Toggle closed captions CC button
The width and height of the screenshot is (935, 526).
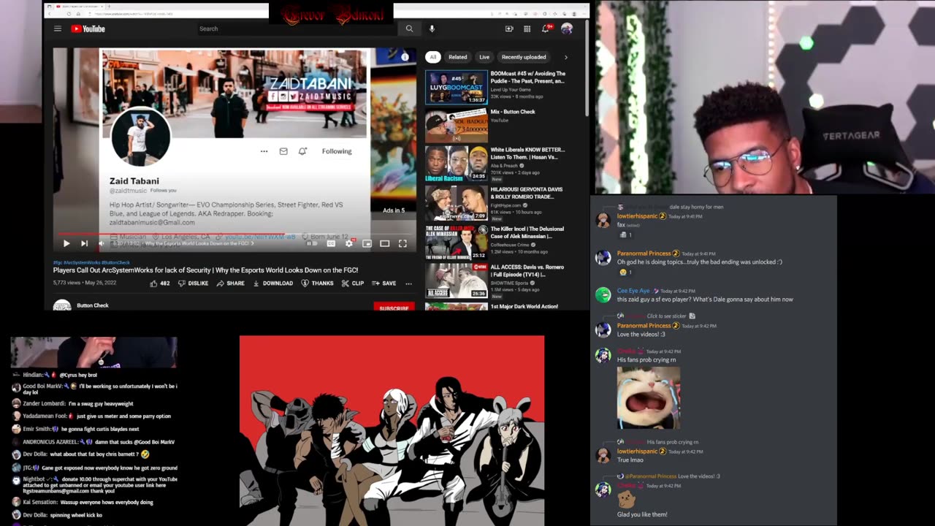[331, 243]
